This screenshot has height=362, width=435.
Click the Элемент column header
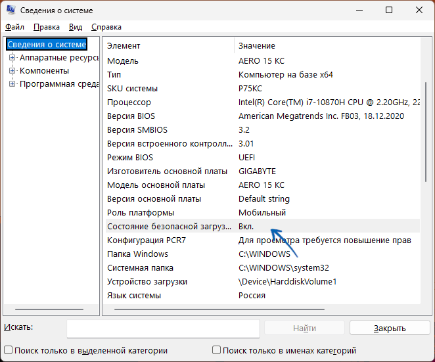click(168, 46)
